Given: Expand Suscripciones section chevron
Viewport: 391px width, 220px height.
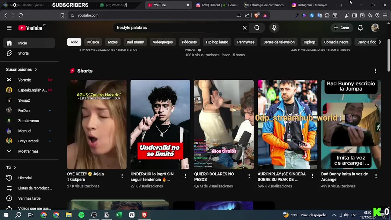Looking at the screenshot, I should pyautogui.click(x=36, y=70).
